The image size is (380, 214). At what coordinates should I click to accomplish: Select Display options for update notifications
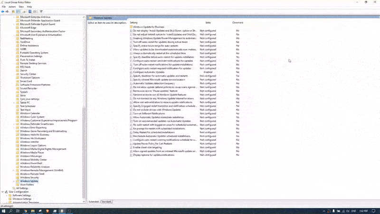click(153, 155)
